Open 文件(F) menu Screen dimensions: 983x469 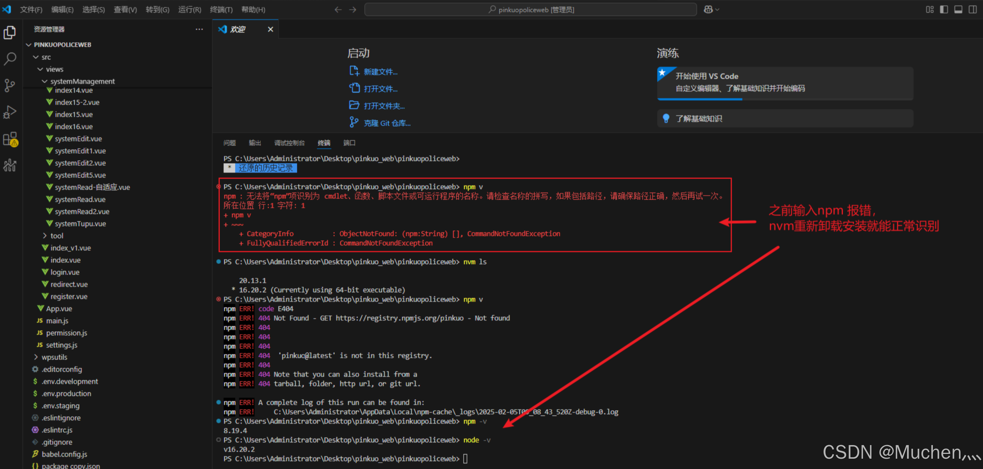pyautogui.click(x=31, y=10)
